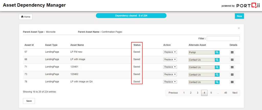Open details menu for LP FM new
Image resolution: width=262 pixels, height=110 pixels.
click(x=232, y=52)
